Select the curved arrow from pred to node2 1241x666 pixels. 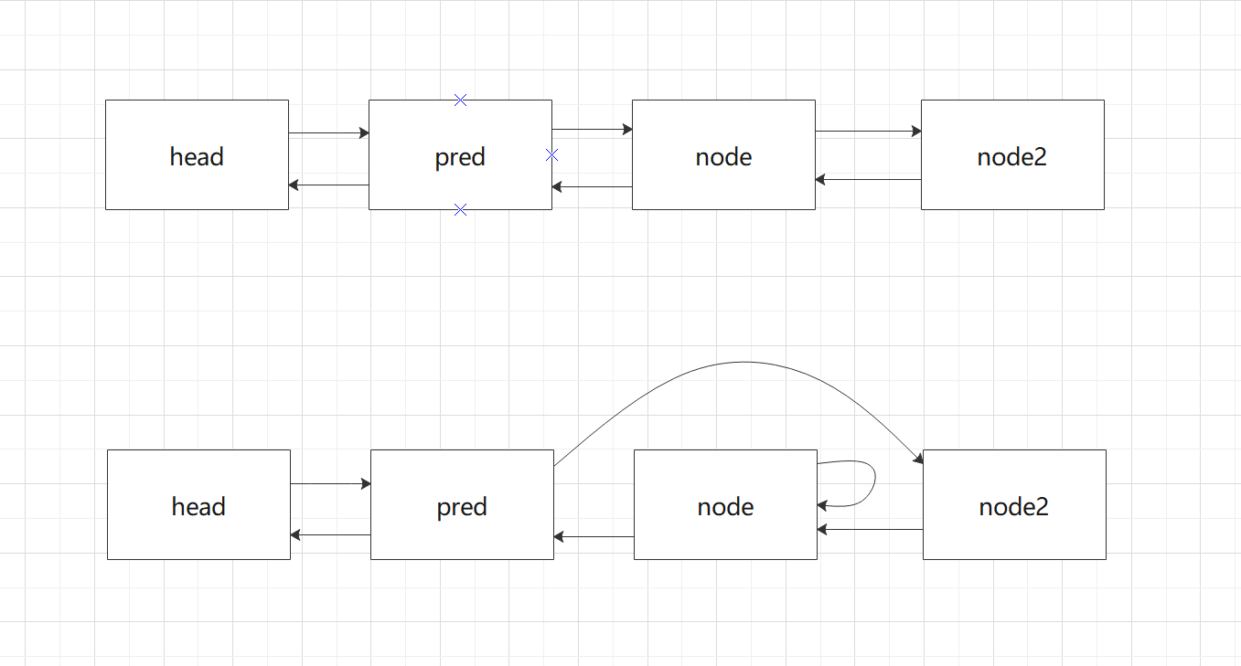pyautogui.click(x=743, y=363)
